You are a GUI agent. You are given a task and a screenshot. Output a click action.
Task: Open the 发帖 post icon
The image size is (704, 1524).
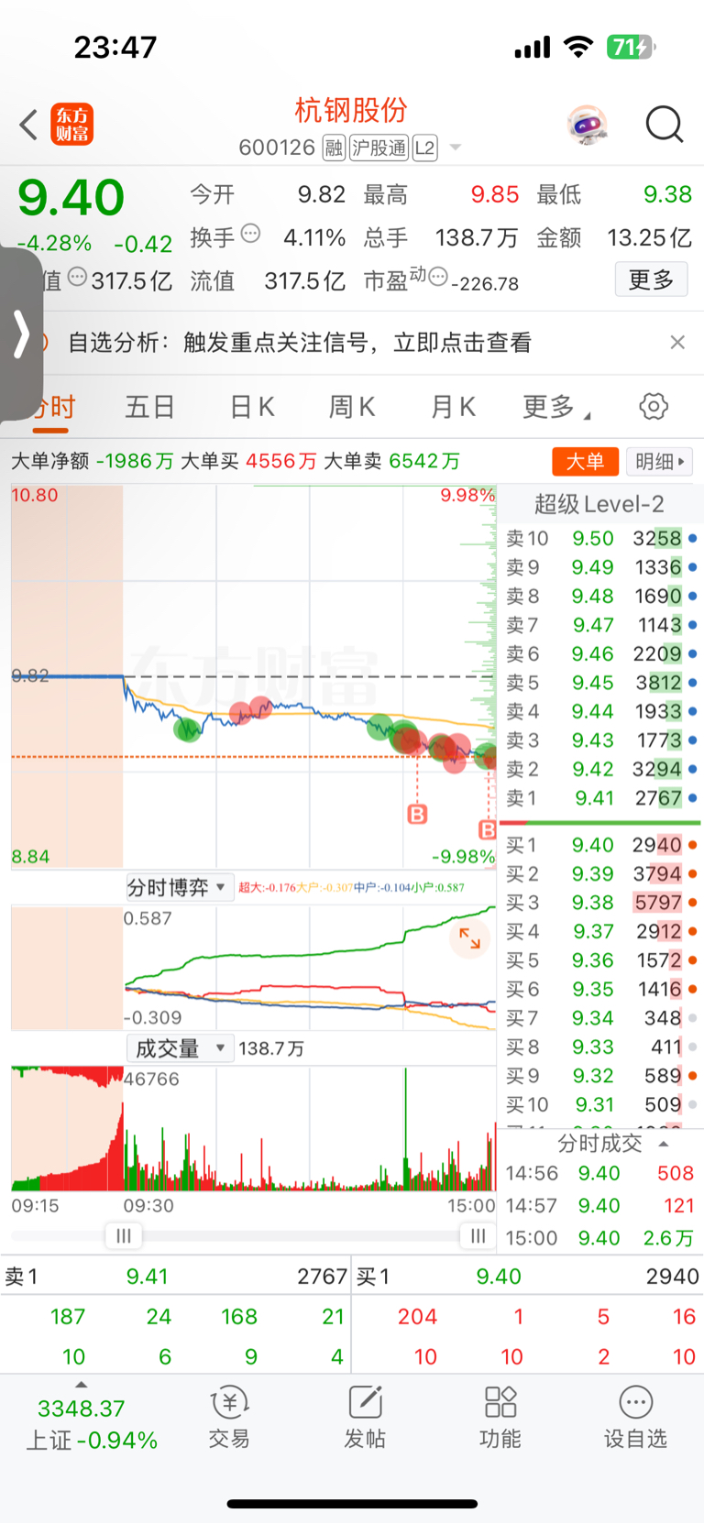365,1417
